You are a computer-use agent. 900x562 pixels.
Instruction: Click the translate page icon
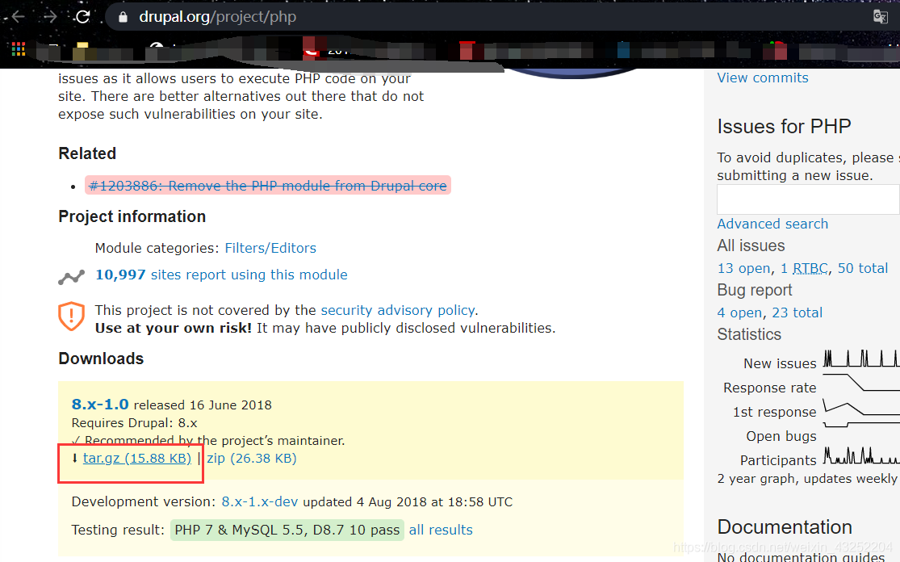[x=880, y=17]
